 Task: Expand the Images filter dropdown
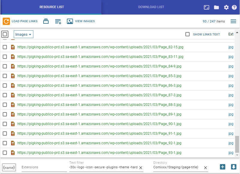[23, 34]
